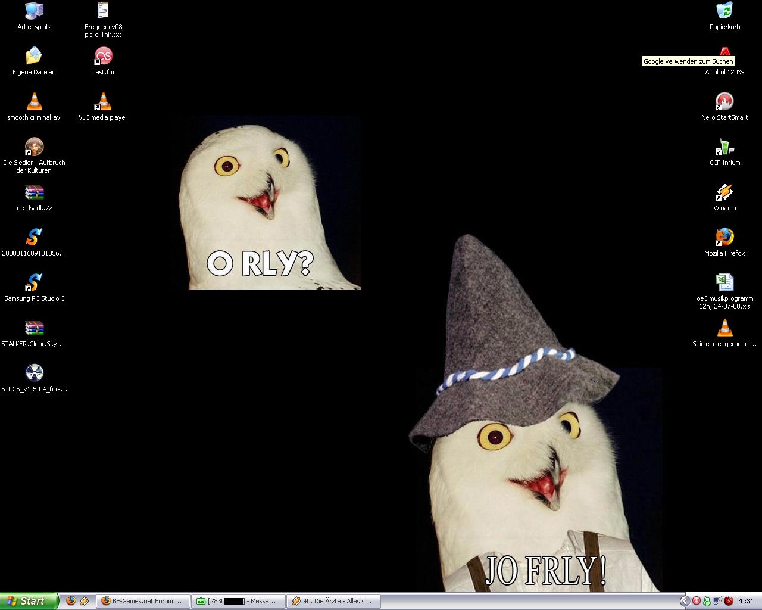The width and height of the screenshot is (762, 610).
Task: Select the Arbeitsplatz desktop icon
Action: [35, 16]
